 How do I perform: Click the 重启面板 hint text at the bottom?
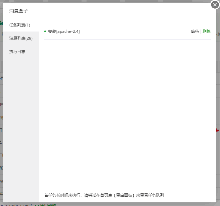(x=124, y=195)
